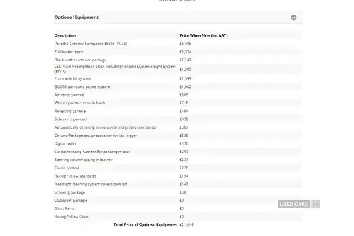Select the LED main headlights PDLS row
The width and height of the screenshot is (354, 236).
point(177,69)
